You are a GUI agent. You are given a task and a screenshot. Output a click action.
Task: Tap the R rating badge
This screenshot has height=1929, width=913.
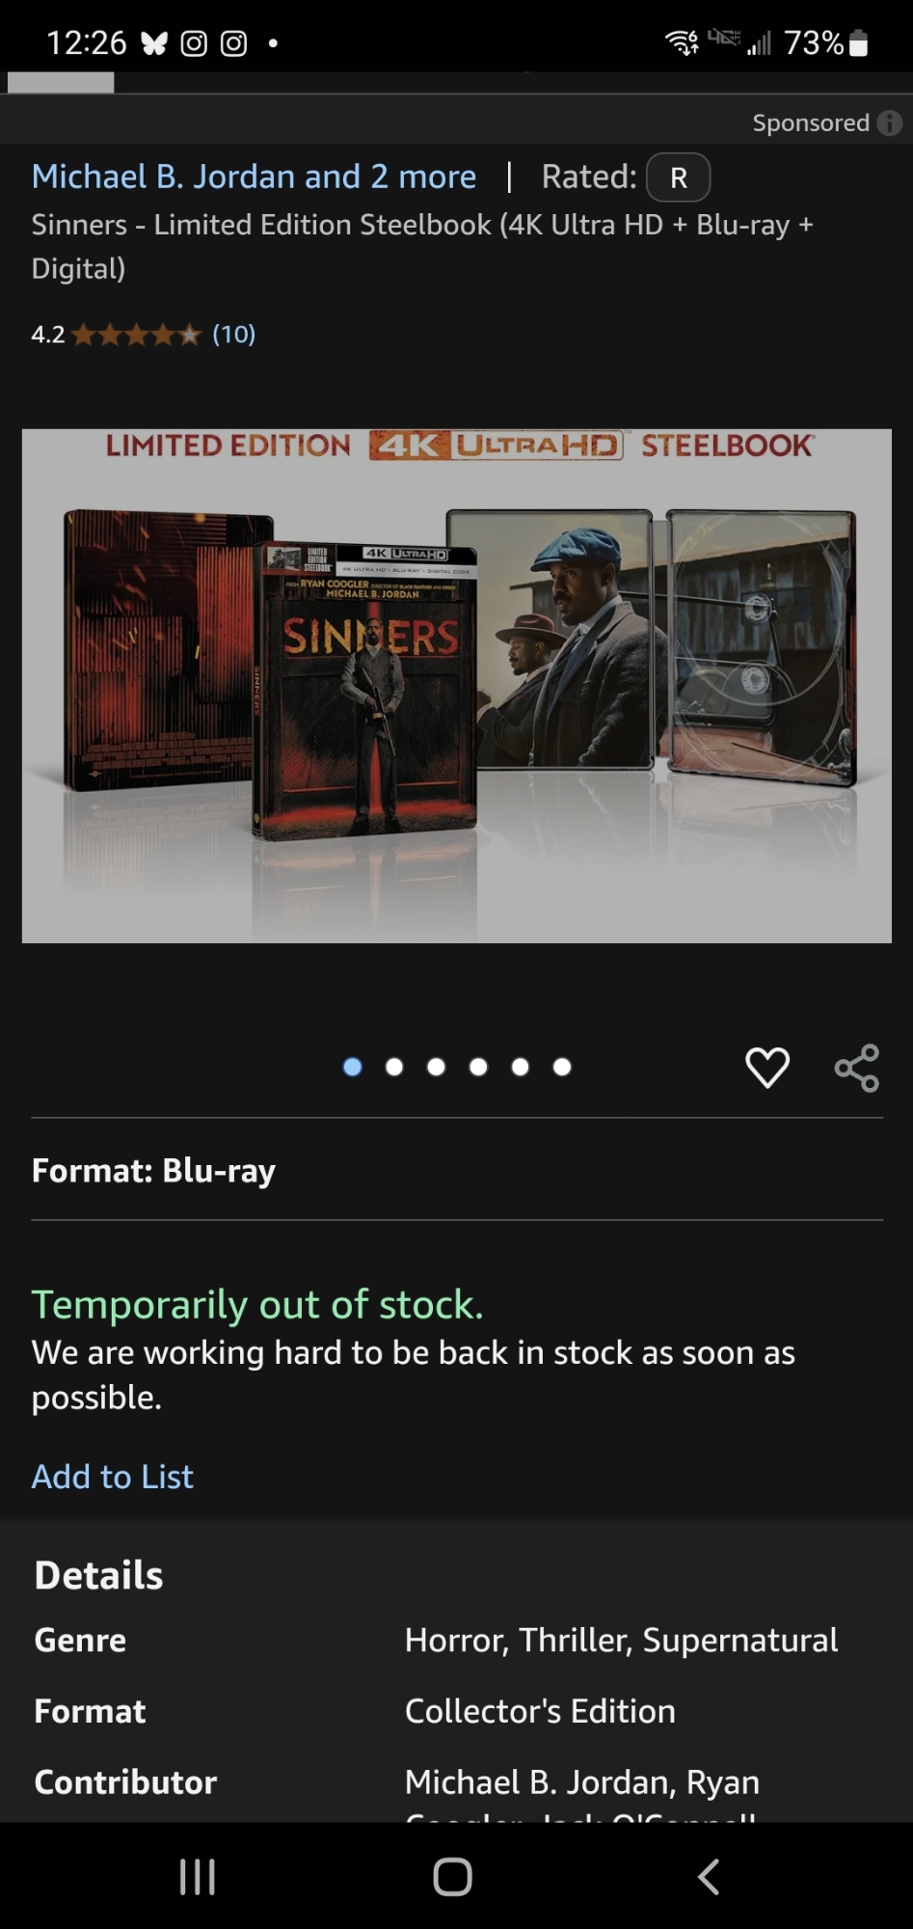pyautogui.click(x=679, y=177)
